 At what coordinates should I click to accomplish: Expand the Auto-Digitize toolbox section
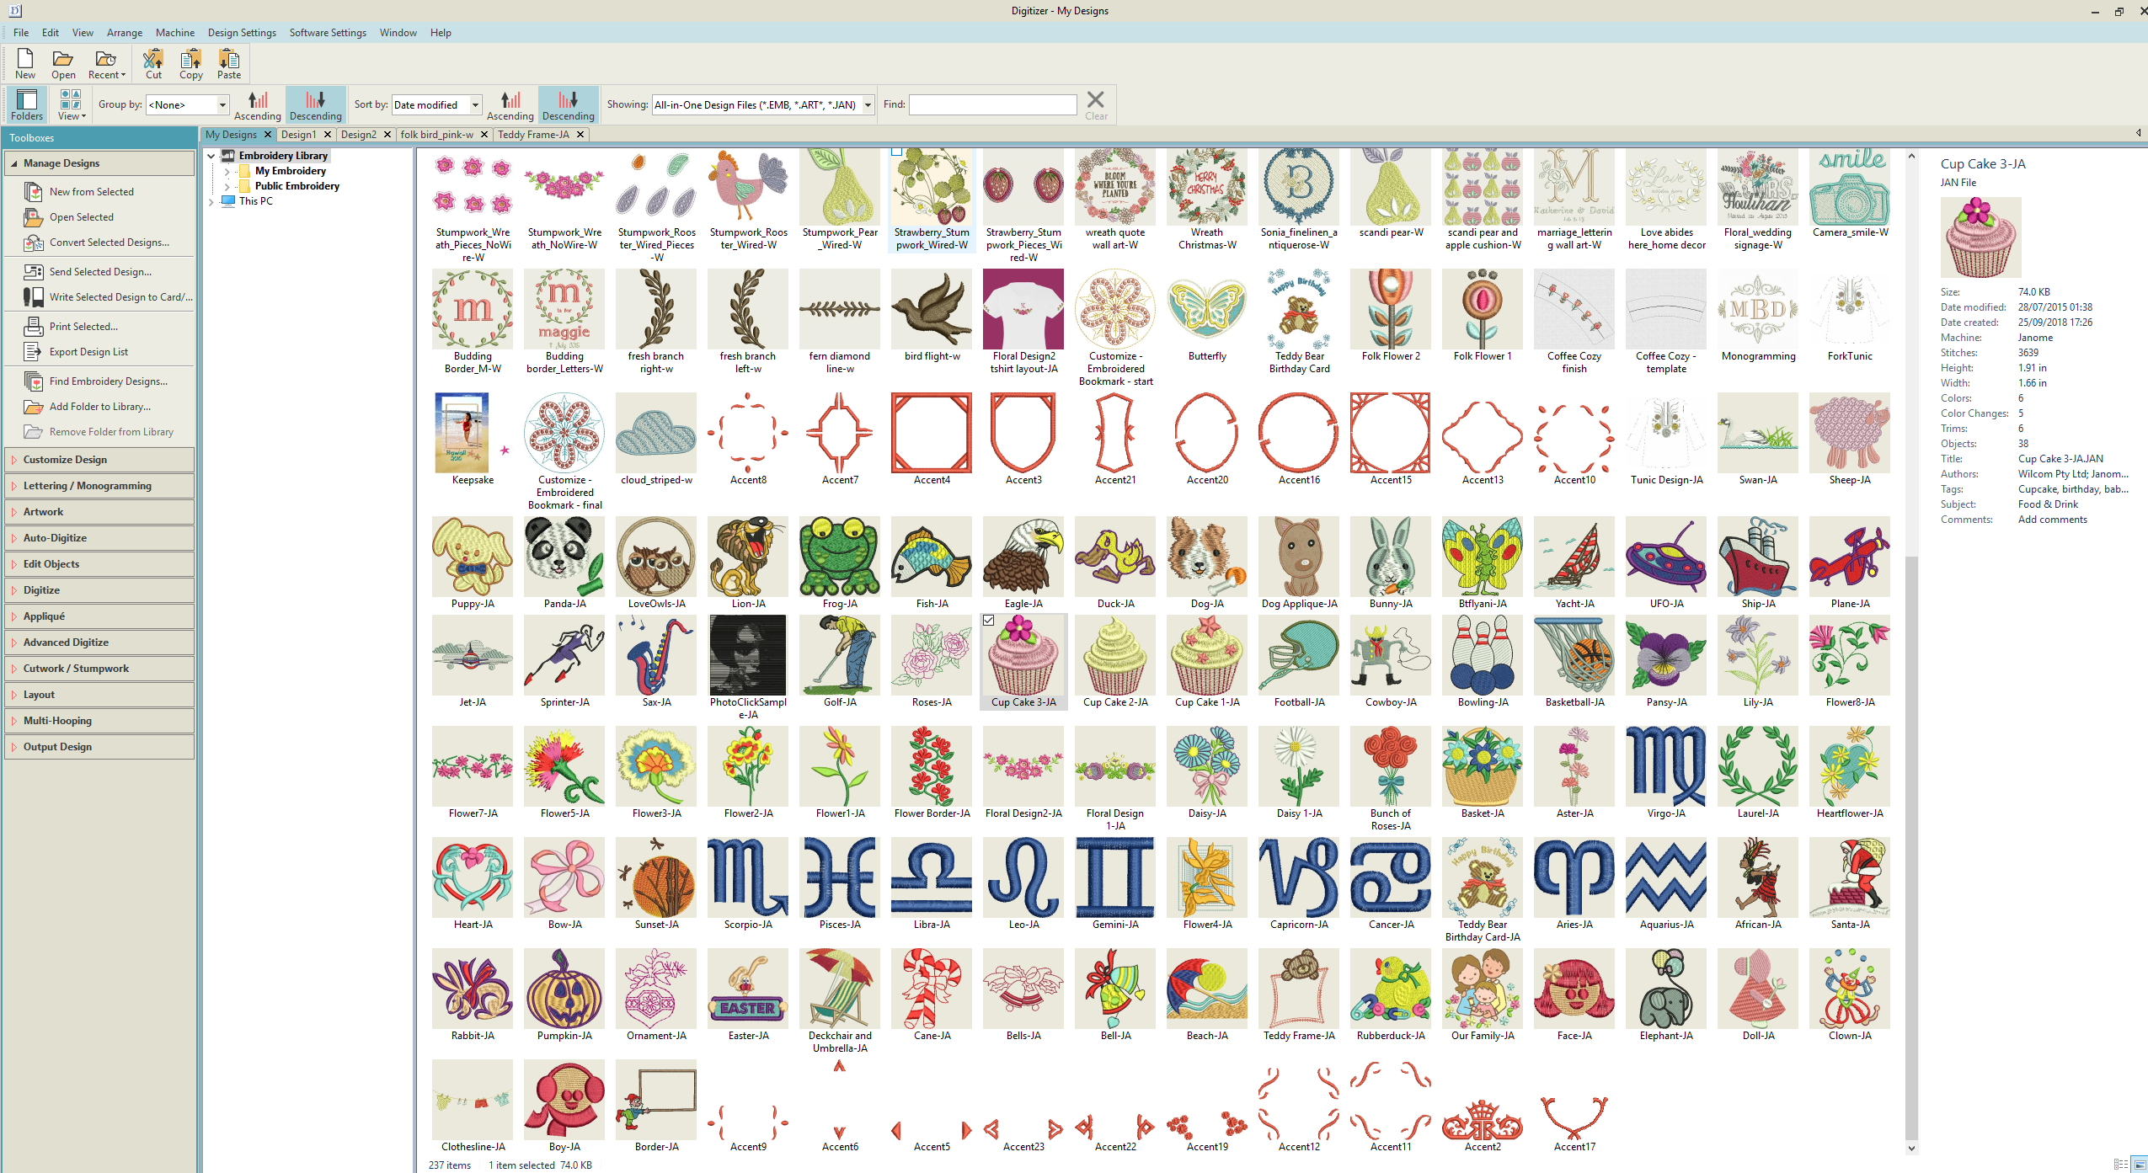tap(55, 538)
